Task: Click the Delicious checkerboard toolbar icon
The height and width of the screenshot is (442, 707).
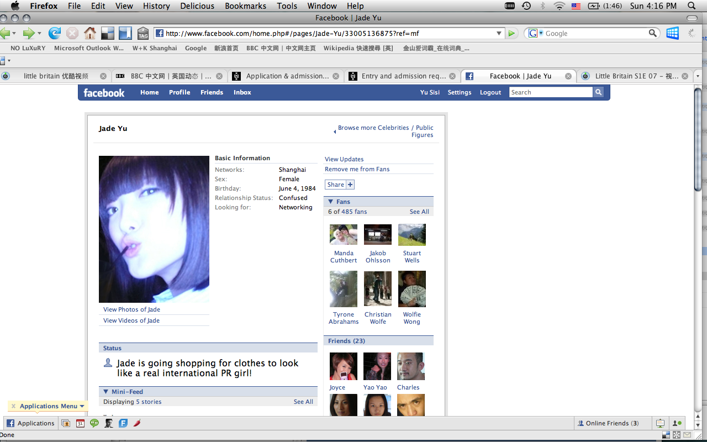Action: 108,33
